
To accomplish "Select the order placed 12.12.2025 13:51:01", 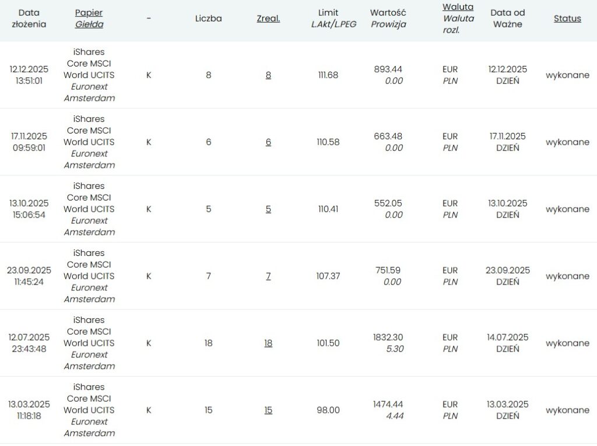I will click(x=29, y=75).
